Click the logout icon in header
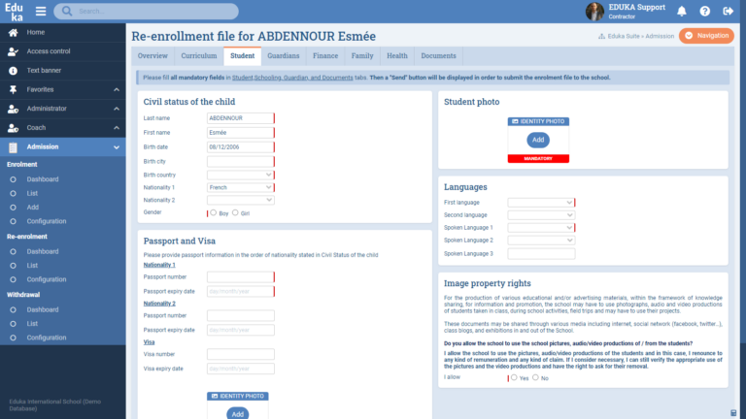This screenshot has width=746, height=419. point(728,12)
